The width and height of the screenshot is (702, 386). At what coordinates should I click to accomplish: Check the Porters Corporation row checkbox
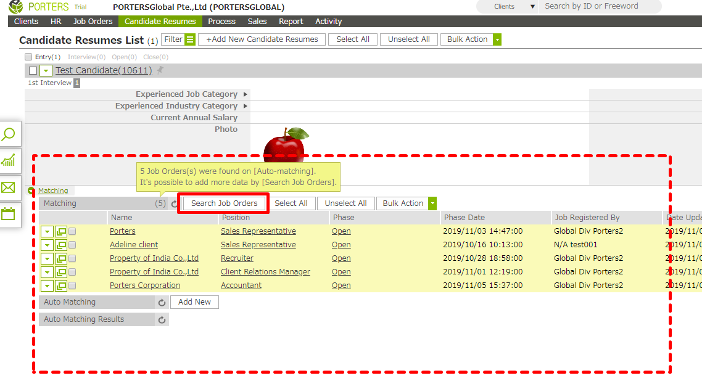[72, 285]
